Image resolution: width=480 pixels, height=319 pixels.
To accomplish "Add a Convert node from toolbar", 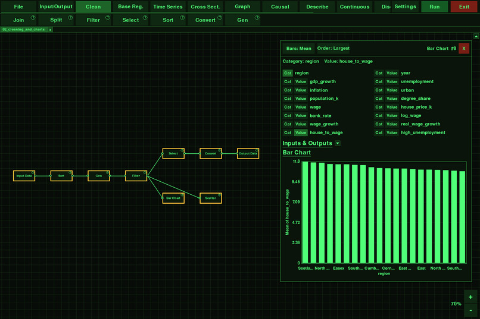I will 205,20.
